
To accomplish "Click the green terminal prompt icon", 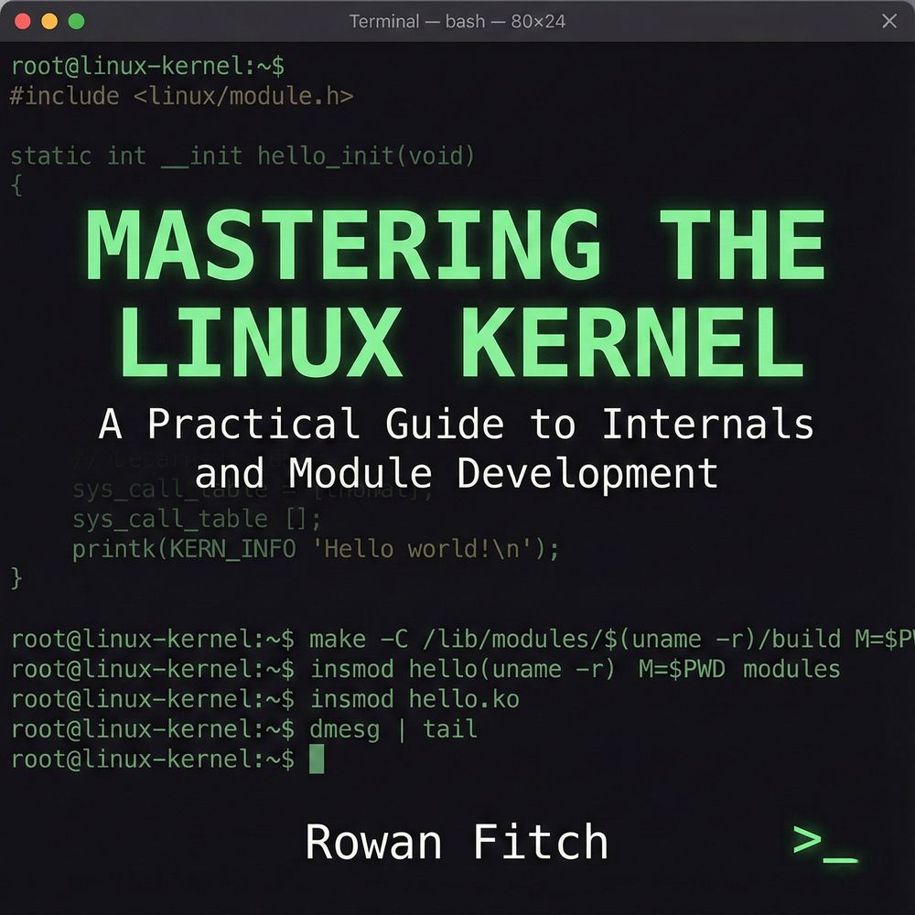I will (x=824, y=843).
